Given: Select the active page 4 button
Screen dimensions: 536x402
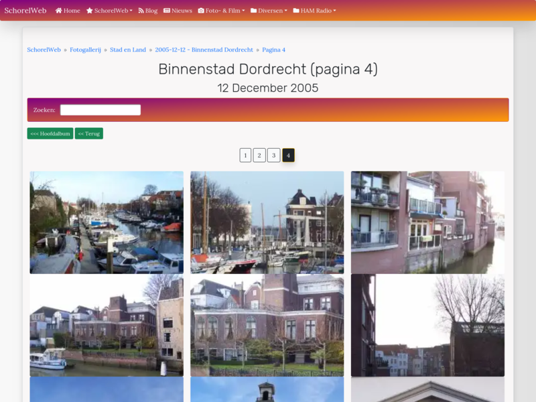Looking at the screenshot, I should click(288, 155).
